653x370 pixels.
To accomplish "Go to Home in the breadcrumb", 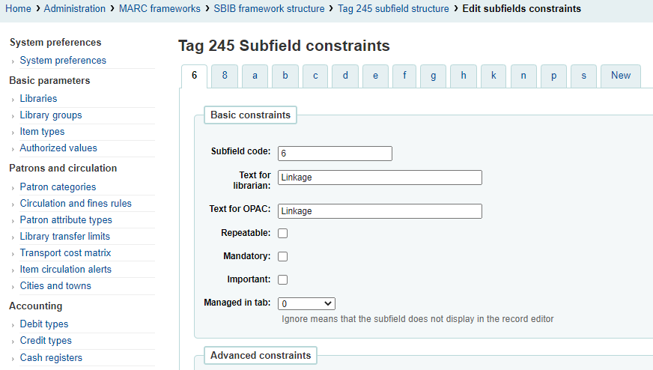I will pos(18,9).
